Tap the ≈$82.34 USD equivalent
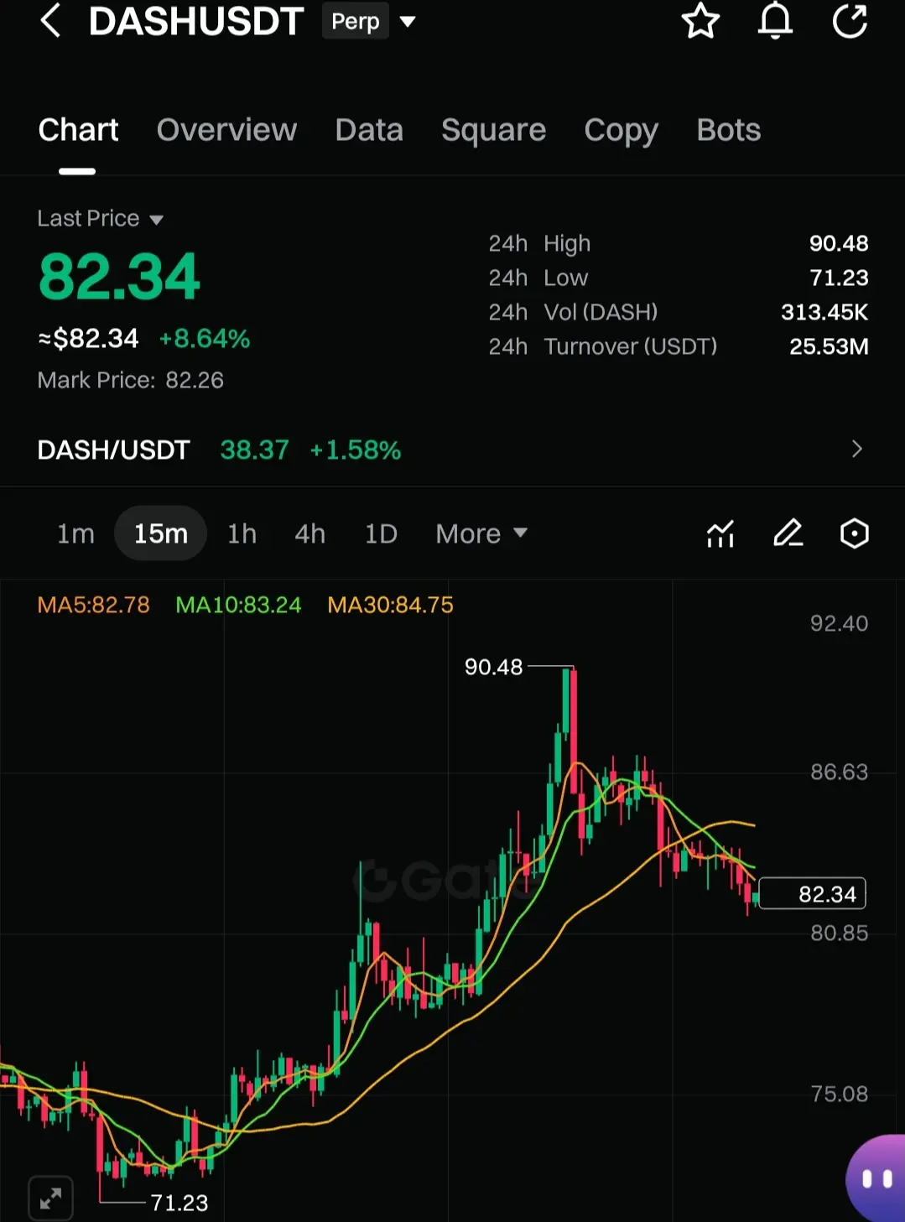The image size is (905, 1222). pos(88,339)
